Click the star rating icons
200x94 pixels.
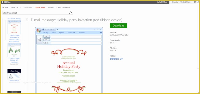click(114, 59)
